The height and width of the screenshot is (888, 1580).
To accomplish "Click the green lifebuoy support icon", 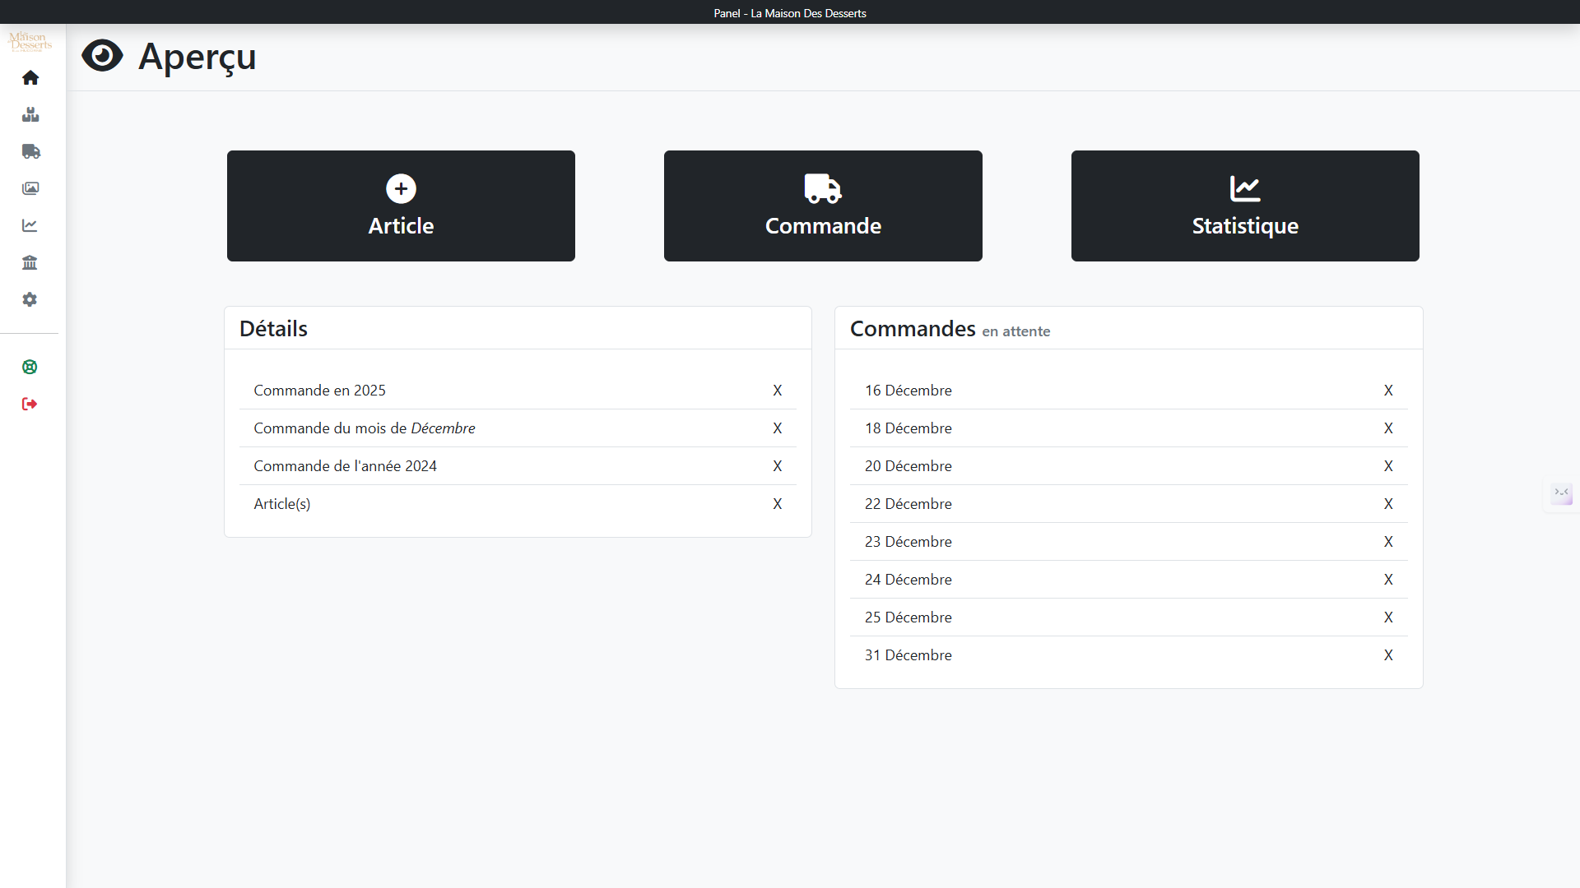I will pos(30,367).
